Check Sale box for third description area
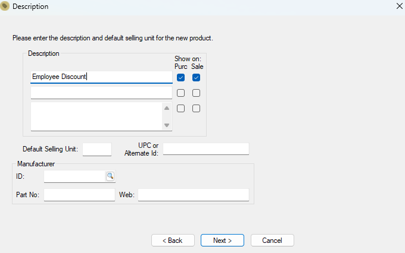This screenshot has height=253, width=405. click(197, 109)
